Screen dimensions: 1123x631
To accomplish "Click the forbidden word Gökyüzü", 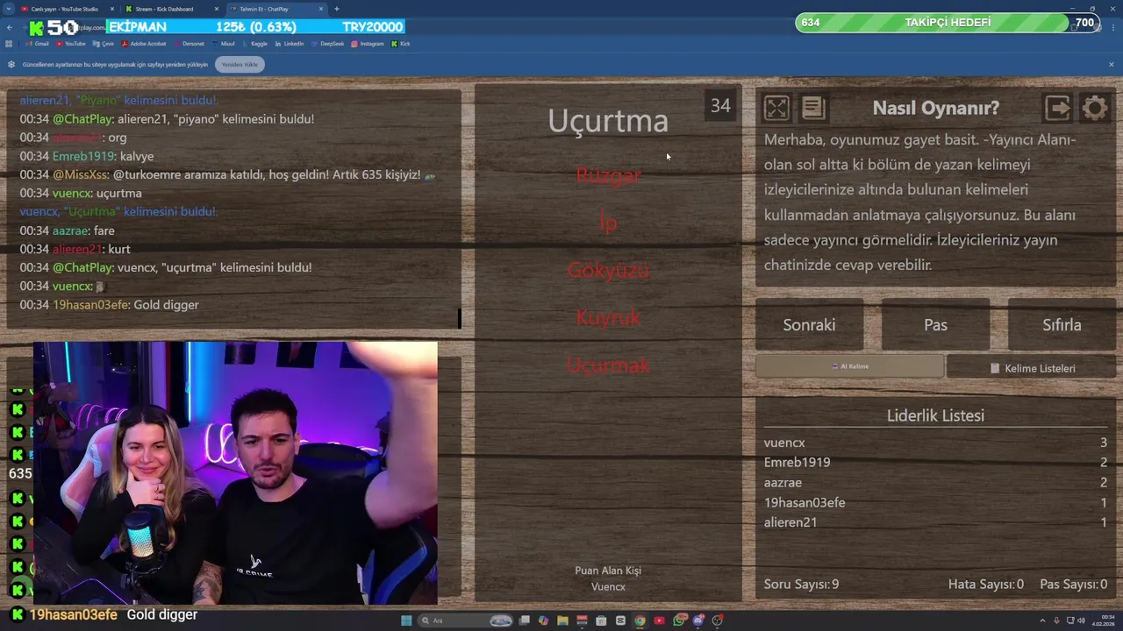I will [608, 270].
